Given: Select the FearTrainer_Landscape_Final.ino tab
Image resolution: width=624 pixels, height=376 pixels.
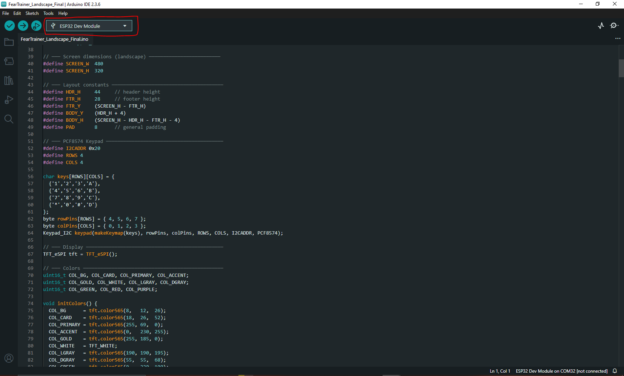Looking at the screenshot, I should click(x=55, y=39).
